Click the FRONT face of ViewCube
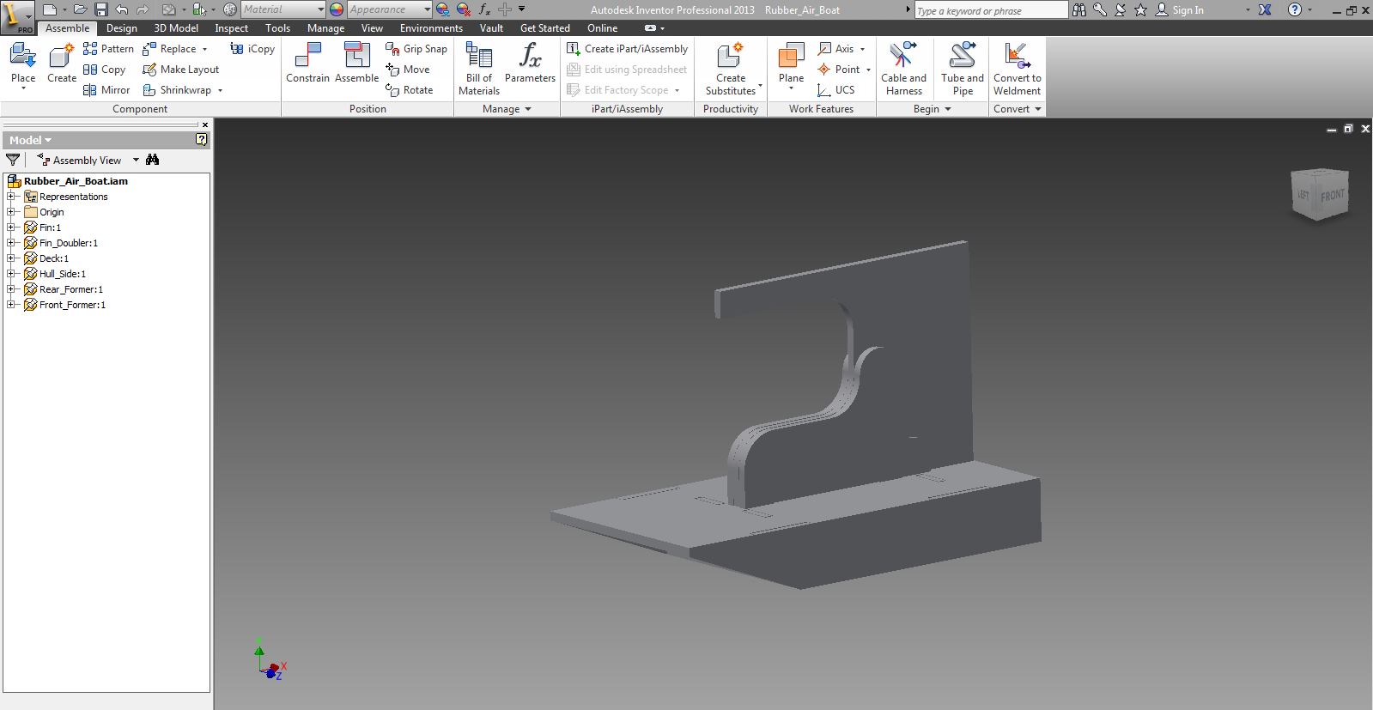This screenshot has width=1373, height=710. (x=1332, y=196)
